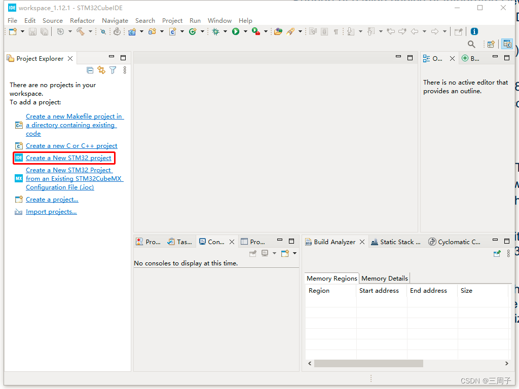The image size is (519, 389).
Task: Toggle Pin Console icon
Action: click(x=253, y=254)
